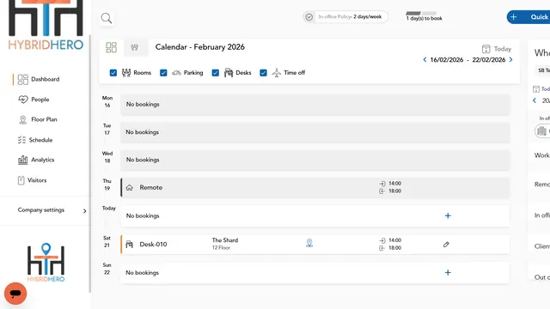Image resolution: width=550 pixels, height=309 pixels.
Task: Open Company settings menu item
Action: tap(41, 209)
